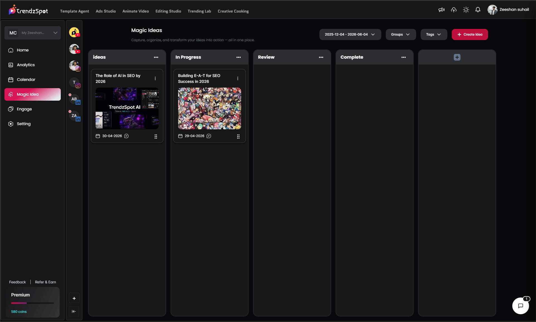Select the ZA LinkedIn account
Image resolution: width=536 pixels, height=322 pixels.
click(x=74, y=116)
